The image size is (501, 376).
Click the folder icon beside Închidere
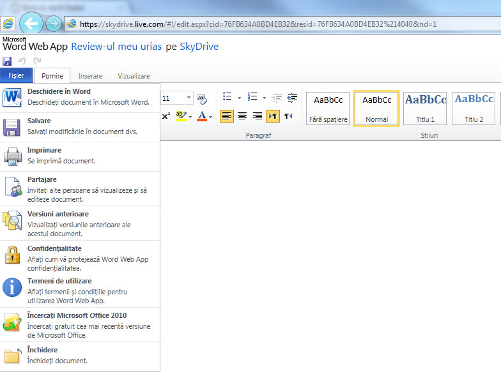pyautogui.click(x=13, y=356)
